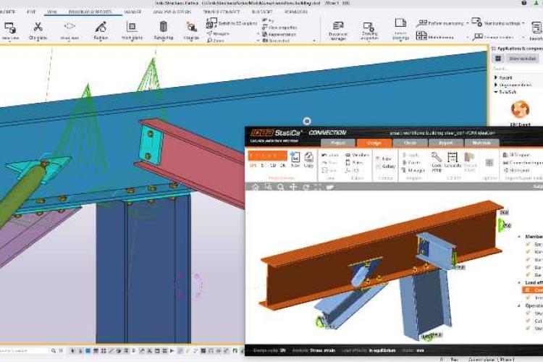Collapse the Members section in IDEA tree

tap(519, 237)
